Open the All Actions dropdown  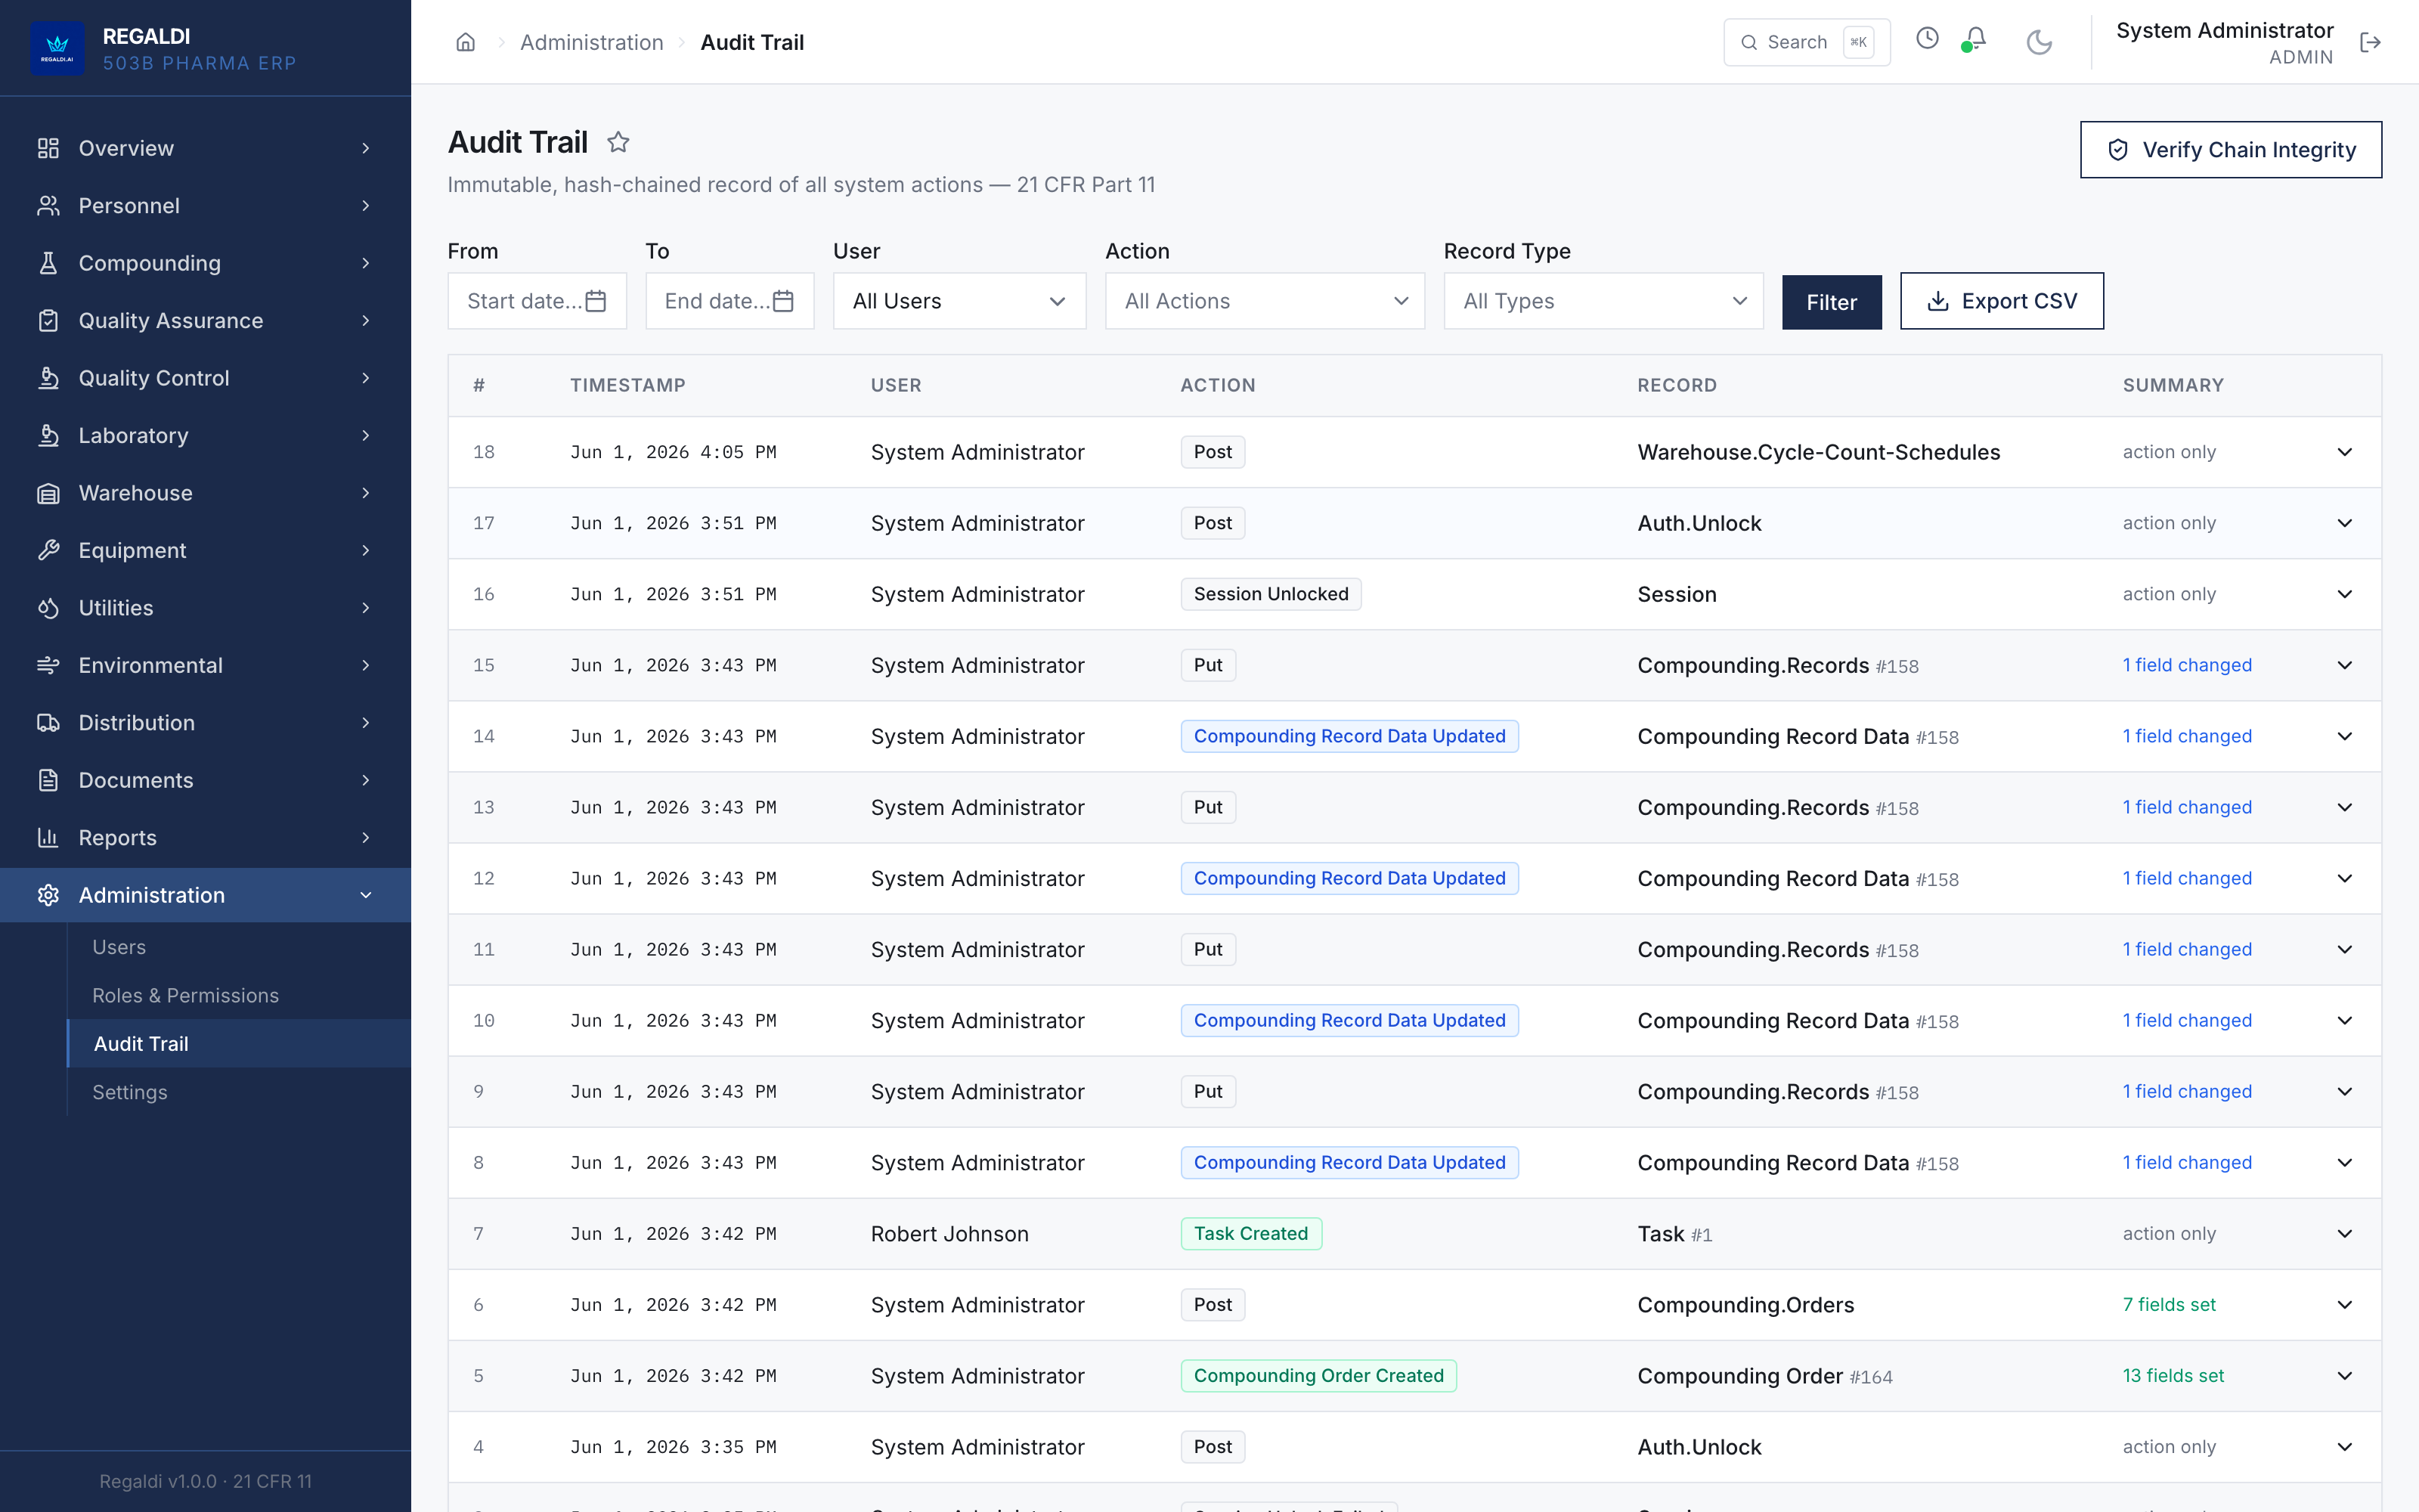pos(1265,301)
